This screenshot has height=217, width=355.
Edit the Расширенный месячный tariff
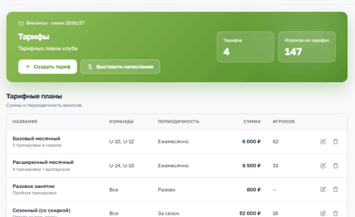[x=323, y=166]
